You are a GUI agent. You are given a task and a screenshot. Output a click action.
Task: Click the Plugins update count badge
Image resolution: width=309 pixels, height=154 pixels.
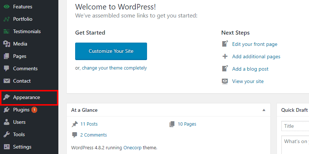[34, 110]
